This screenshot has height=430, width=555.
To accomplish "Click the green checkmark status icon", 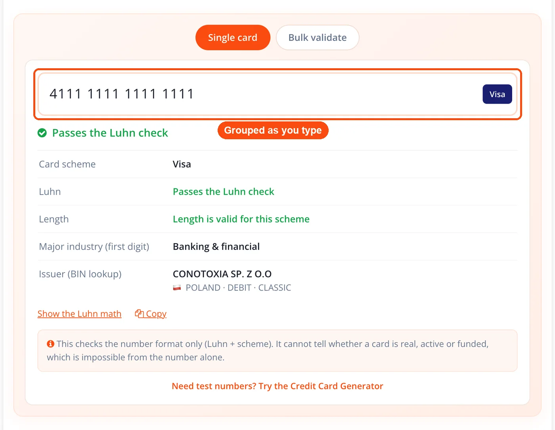I will click(x=42, y=133).
